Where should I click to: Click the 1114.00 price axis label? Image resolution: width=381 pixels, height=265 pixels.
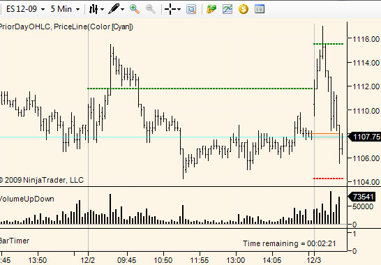tap(366, 63)
